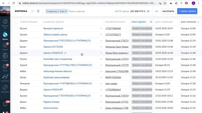The image size is (202, 113).
Task: Click the Настроить button
Action: (168, 11)
